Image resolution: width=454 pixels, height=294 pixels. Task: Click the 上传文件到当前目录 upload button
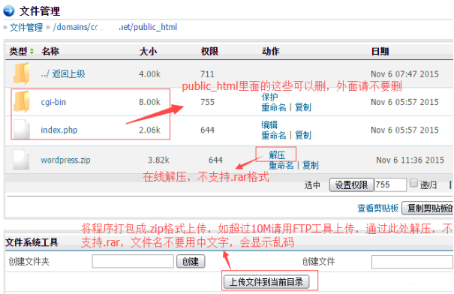tap(266, 281)
